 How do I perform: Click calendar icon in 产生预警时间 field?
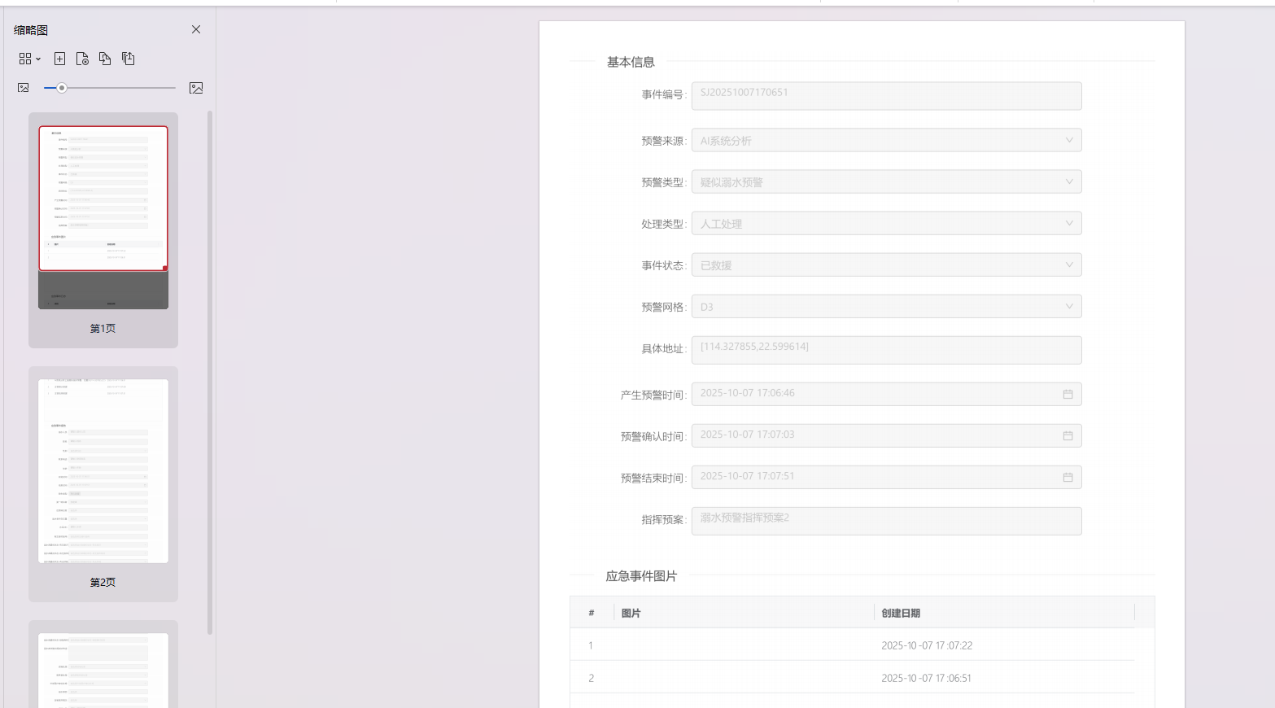point(1068,394)
